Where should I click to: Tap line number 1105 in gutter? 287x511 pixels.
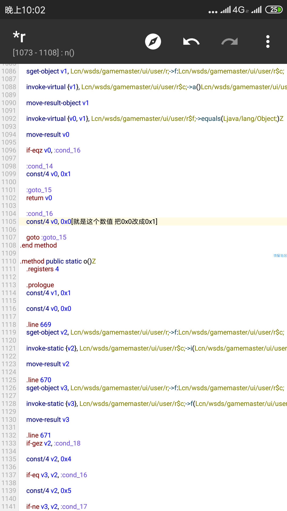pyautogui.click(x=9, y=221)
